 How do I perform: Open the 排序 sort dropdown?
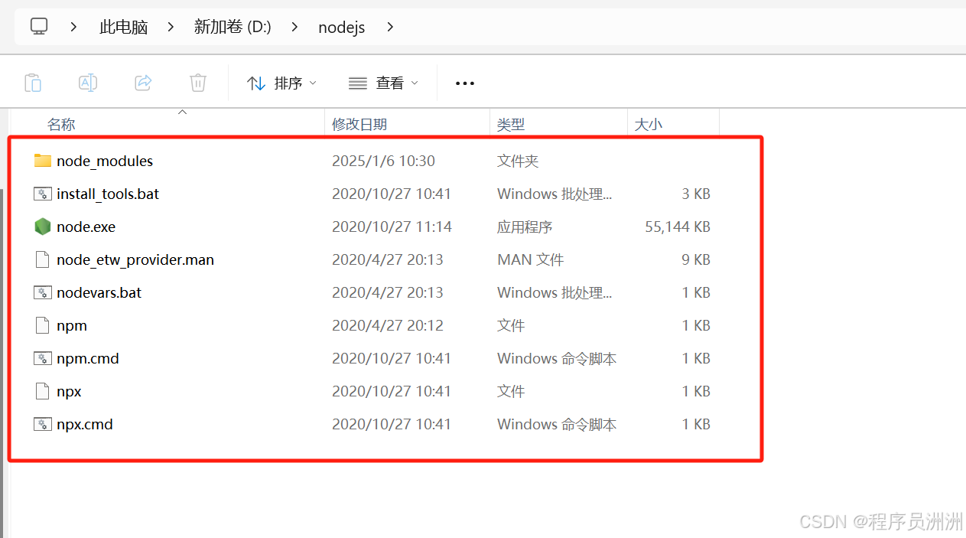click(281, 83)
